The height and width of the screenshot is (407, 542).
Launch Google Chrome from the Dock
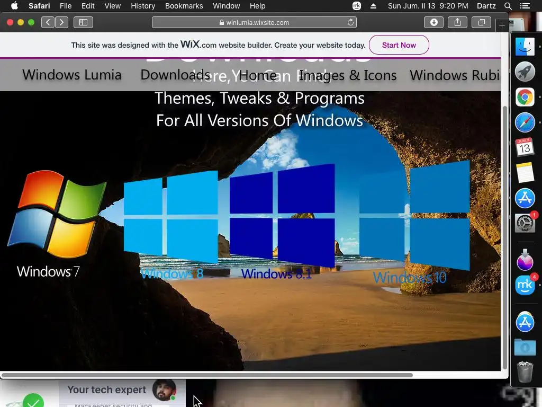pyautogui.click(x=525, y=98)
